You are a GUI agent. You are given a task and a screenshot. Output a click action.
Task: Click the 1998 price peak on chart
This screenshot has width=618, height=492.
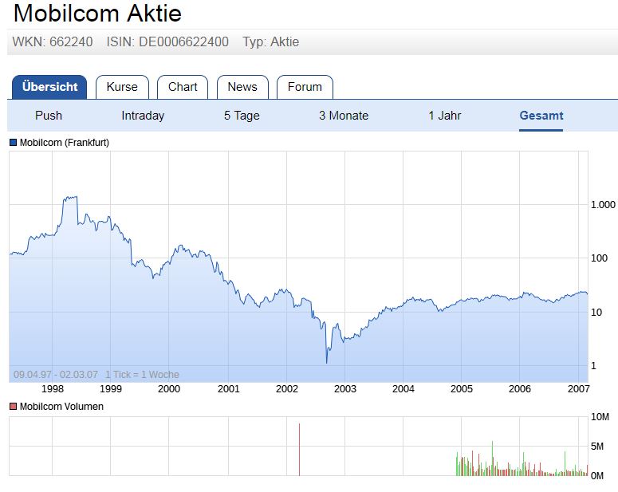pos(71,197)
